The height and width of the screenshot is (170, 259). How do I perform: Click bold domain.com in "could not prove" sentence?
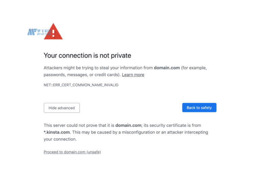tap(128, 125)
